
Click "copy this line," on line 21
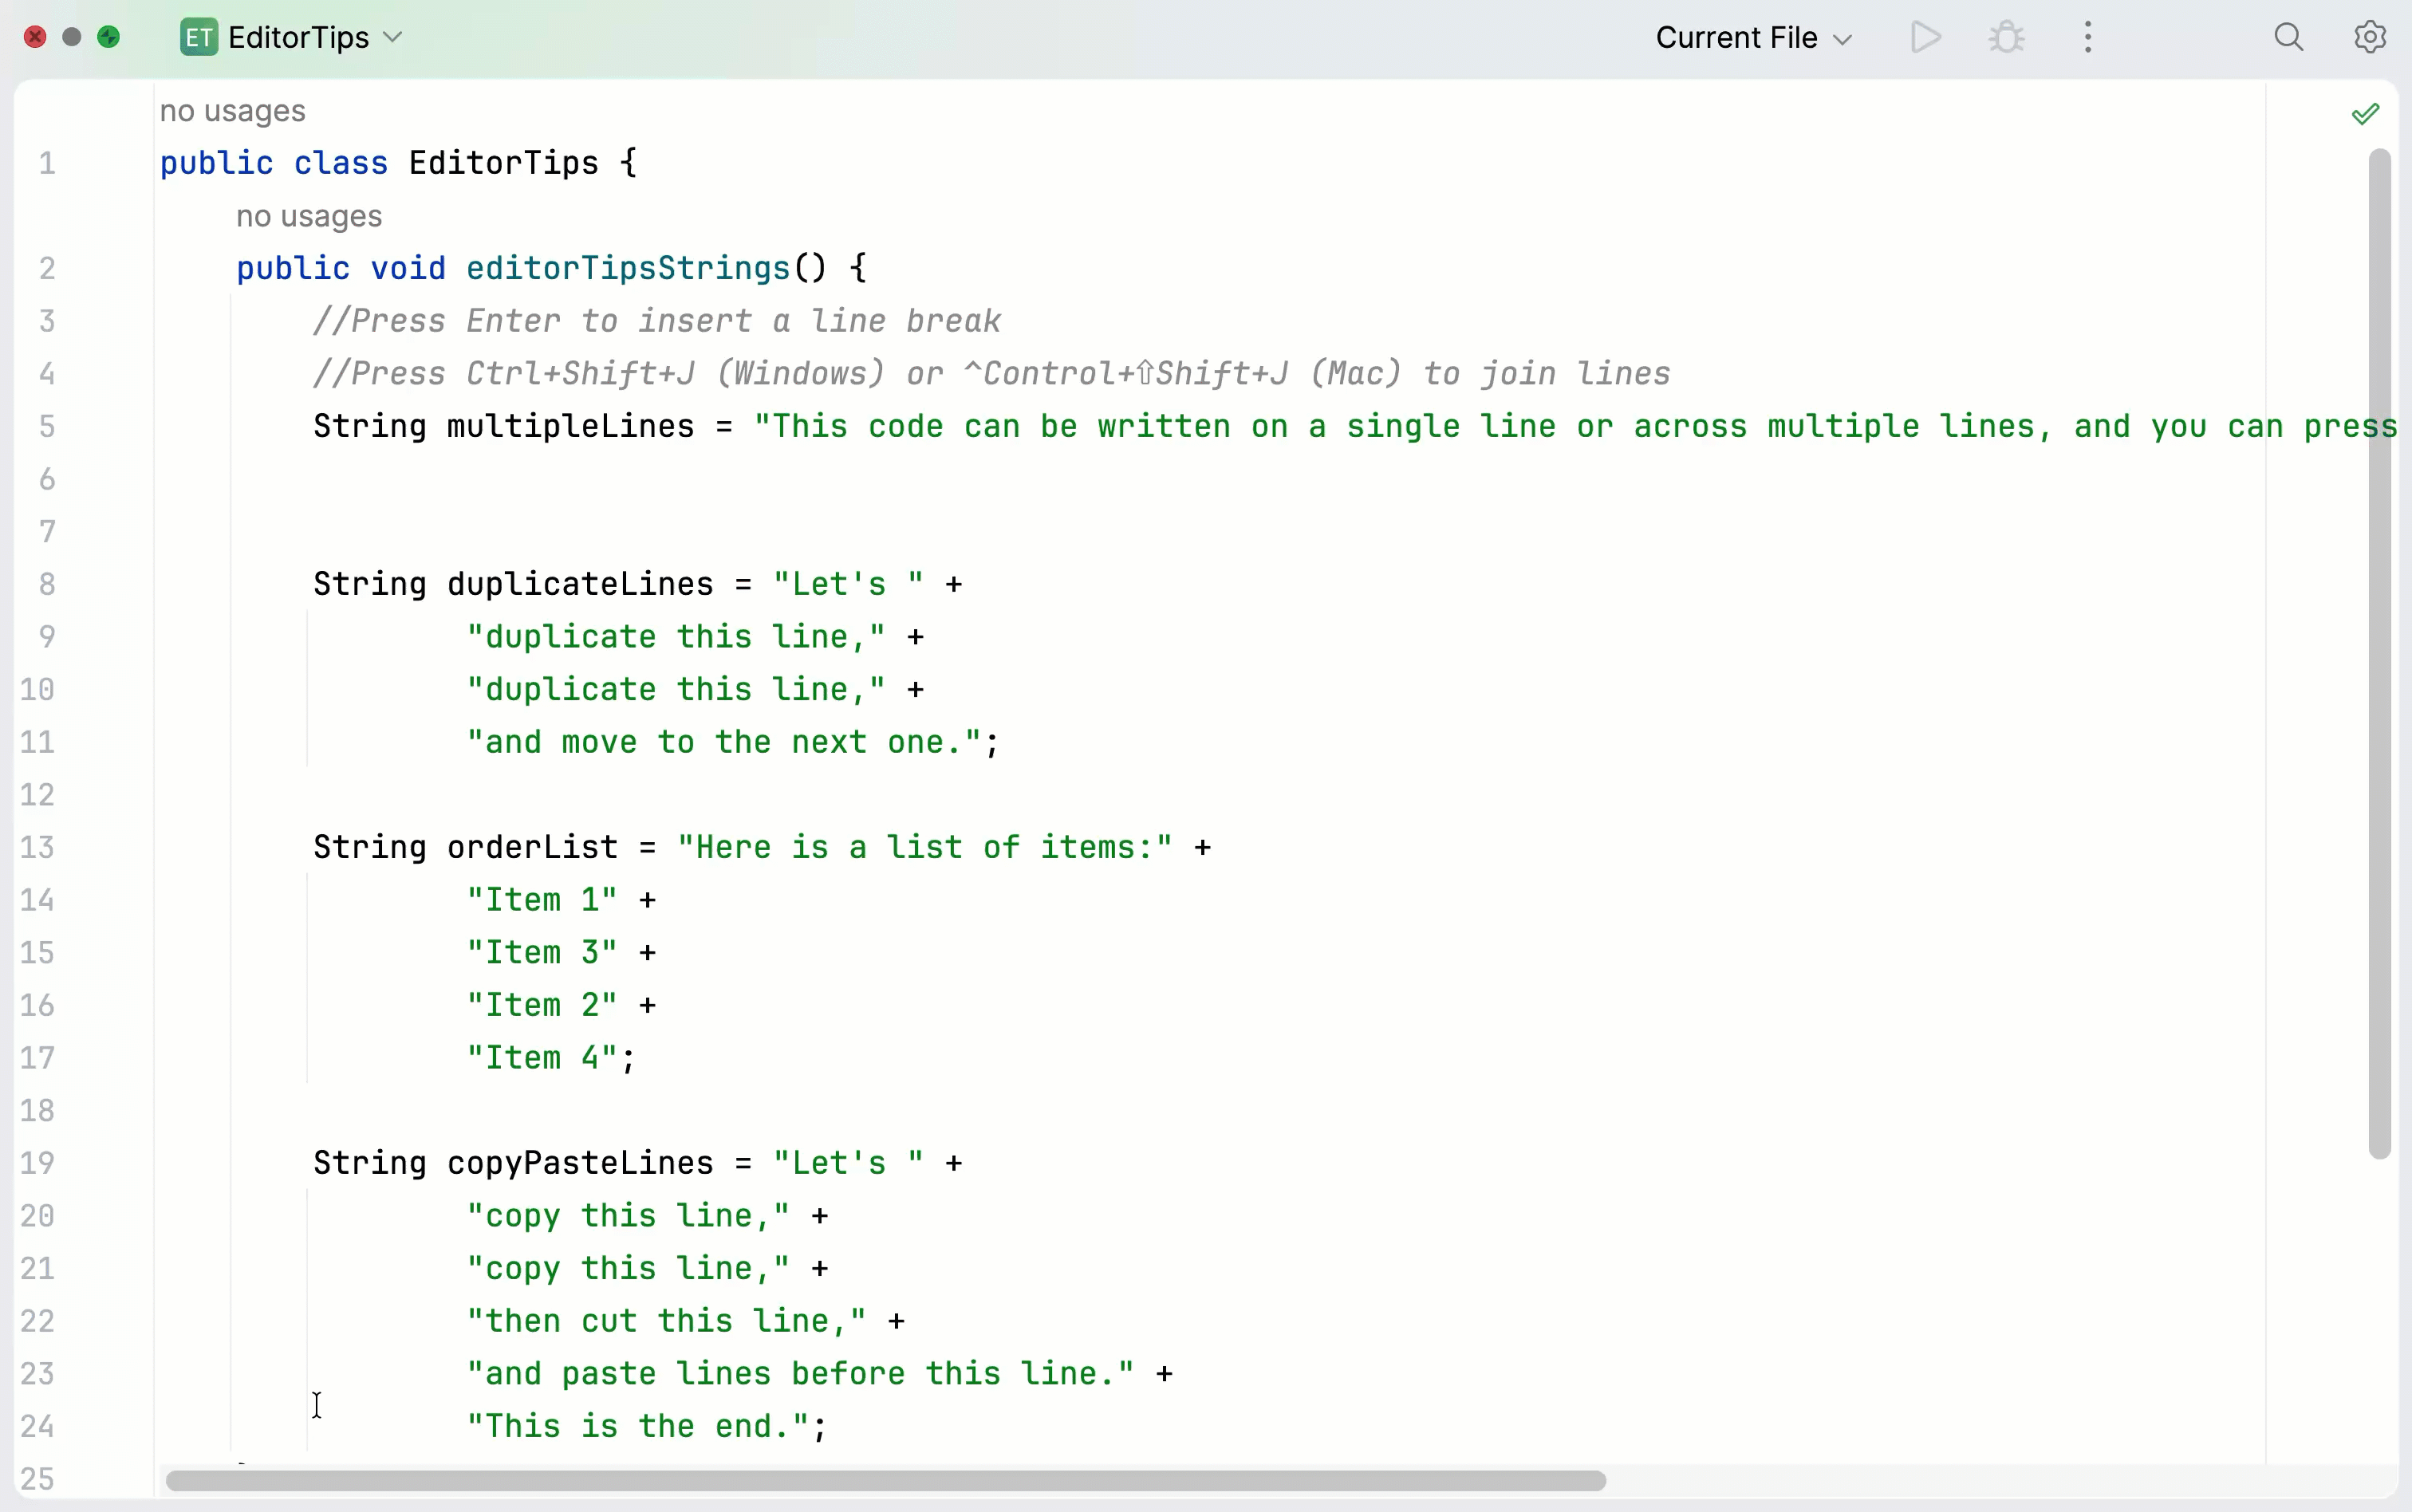pyautogui.click(x=628, y=1269)
